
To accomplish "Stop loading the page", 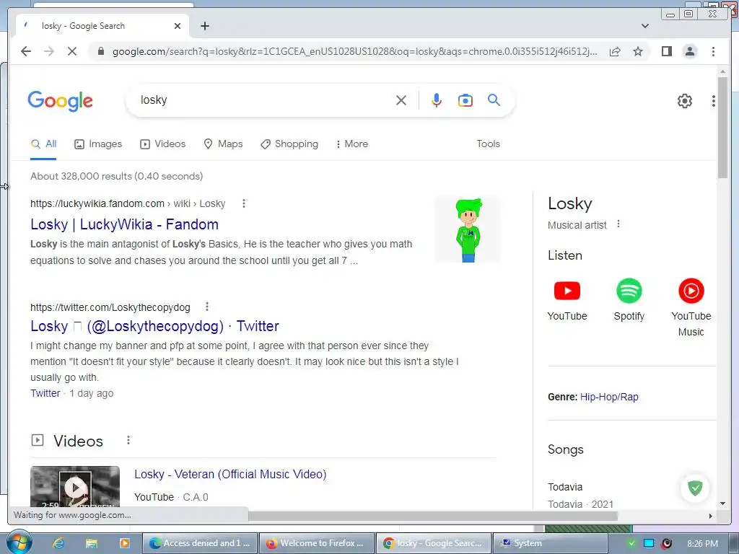I will click(x=72, y=51).
